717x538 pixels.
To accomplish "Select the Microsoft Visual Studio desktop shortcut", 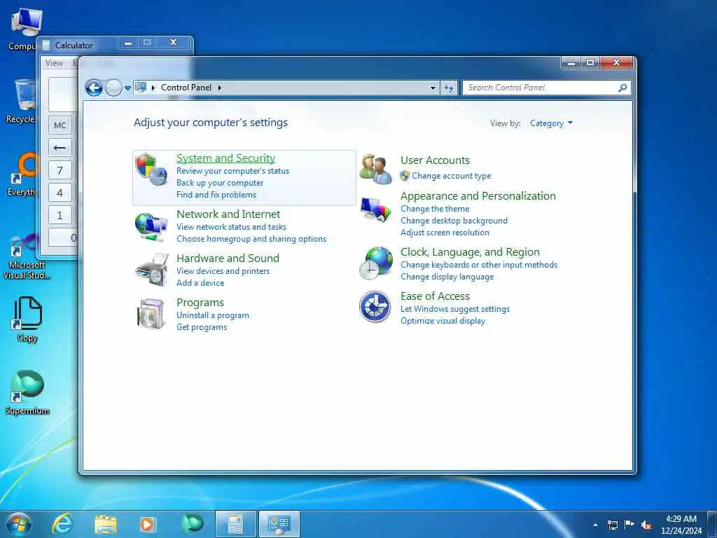I will [27, 256].
